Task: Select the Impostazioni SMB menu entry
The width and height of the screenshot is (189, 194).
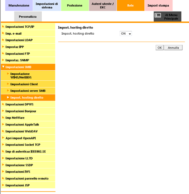Action: 28,67
